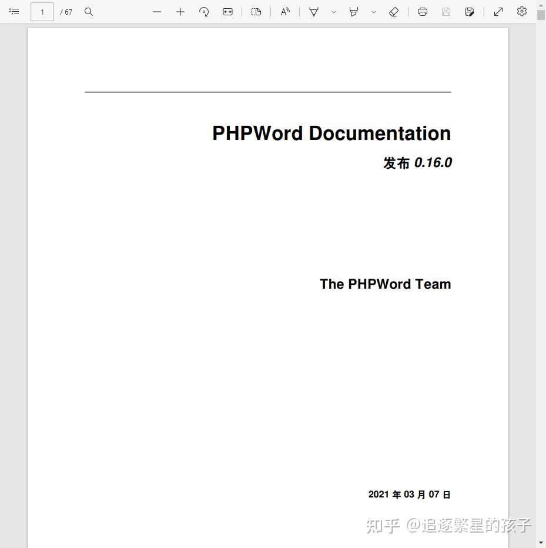Click The PHPWord Team author text
Viewport: 546px width, 548px height.
point(386,284)
